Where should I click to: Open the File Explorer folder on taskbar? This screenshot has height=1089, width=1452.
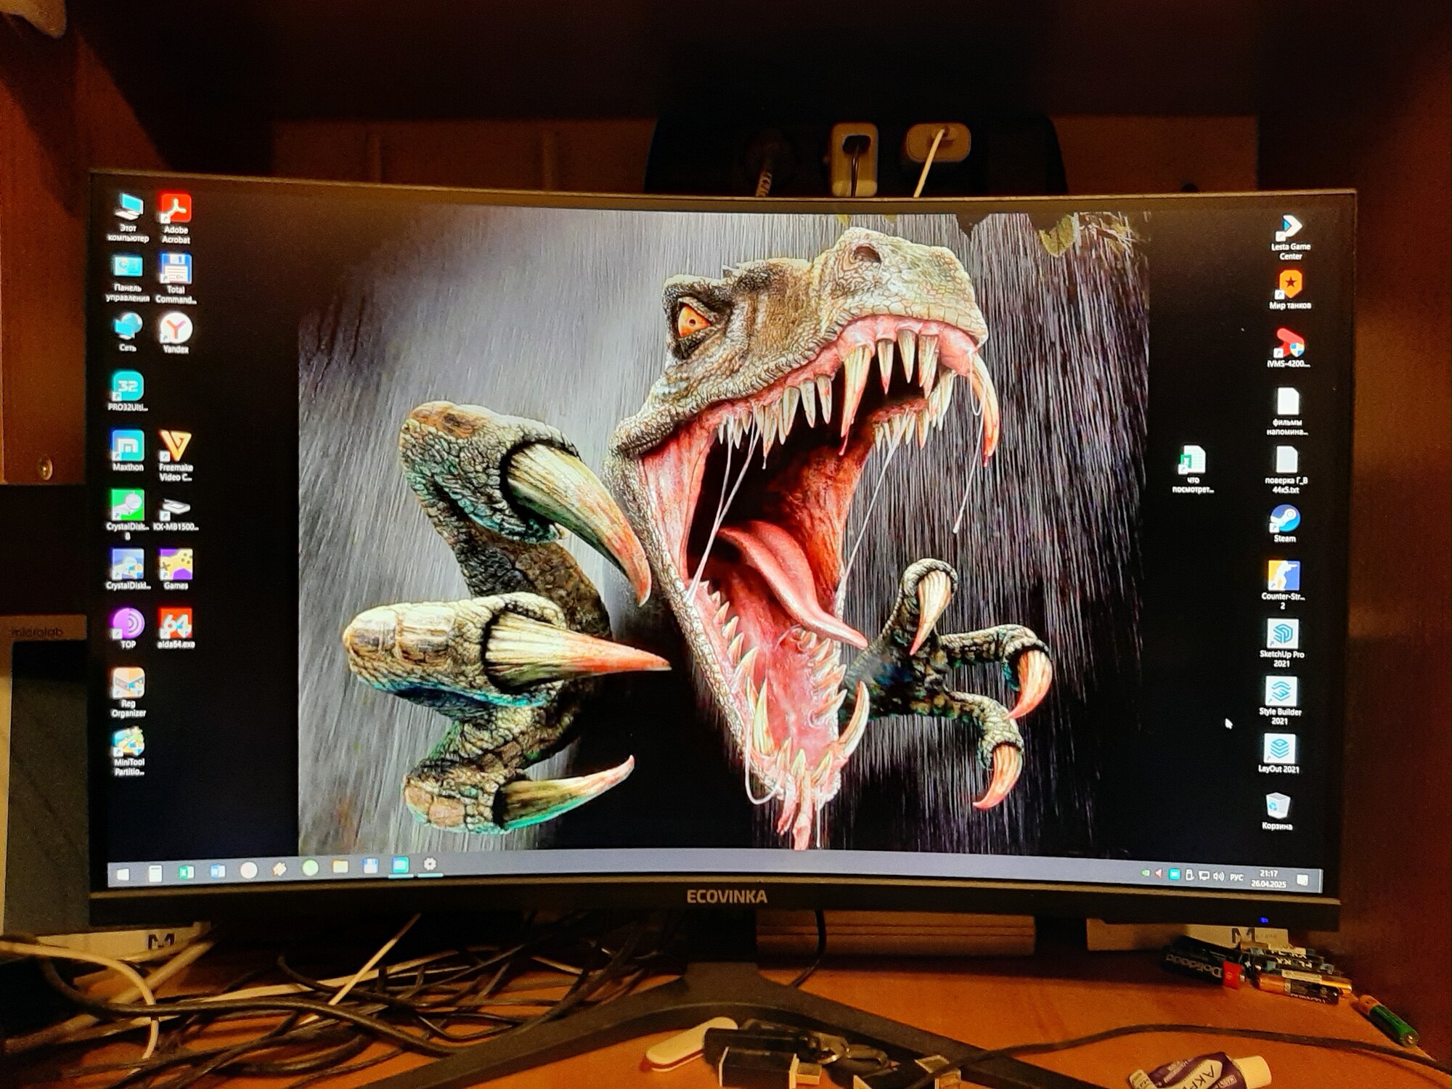pyautogui.click(x=340, y=867)
